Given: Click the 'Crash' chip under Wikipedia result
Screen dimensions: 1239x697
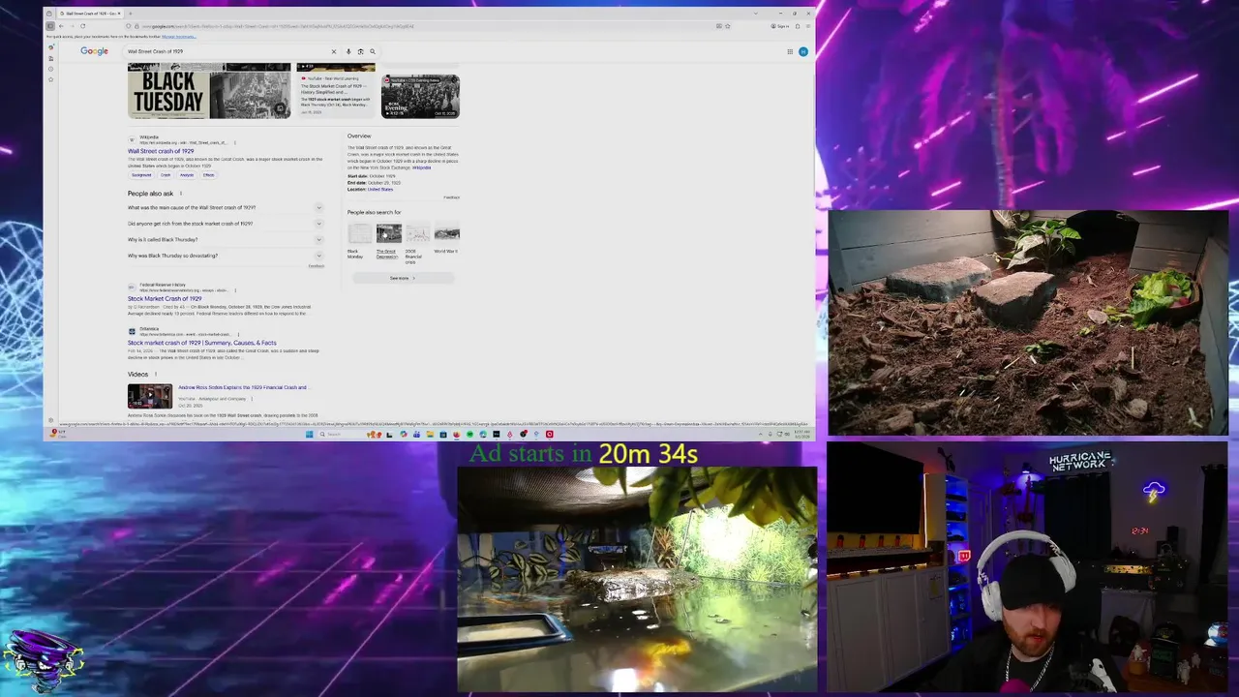Looking at the screenshot, I should [x=166, y=175].
